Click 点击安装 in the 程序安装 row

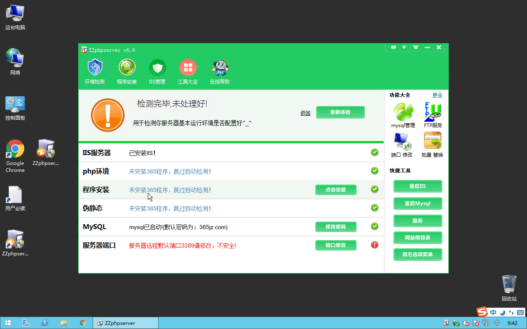tap(336, 190)
